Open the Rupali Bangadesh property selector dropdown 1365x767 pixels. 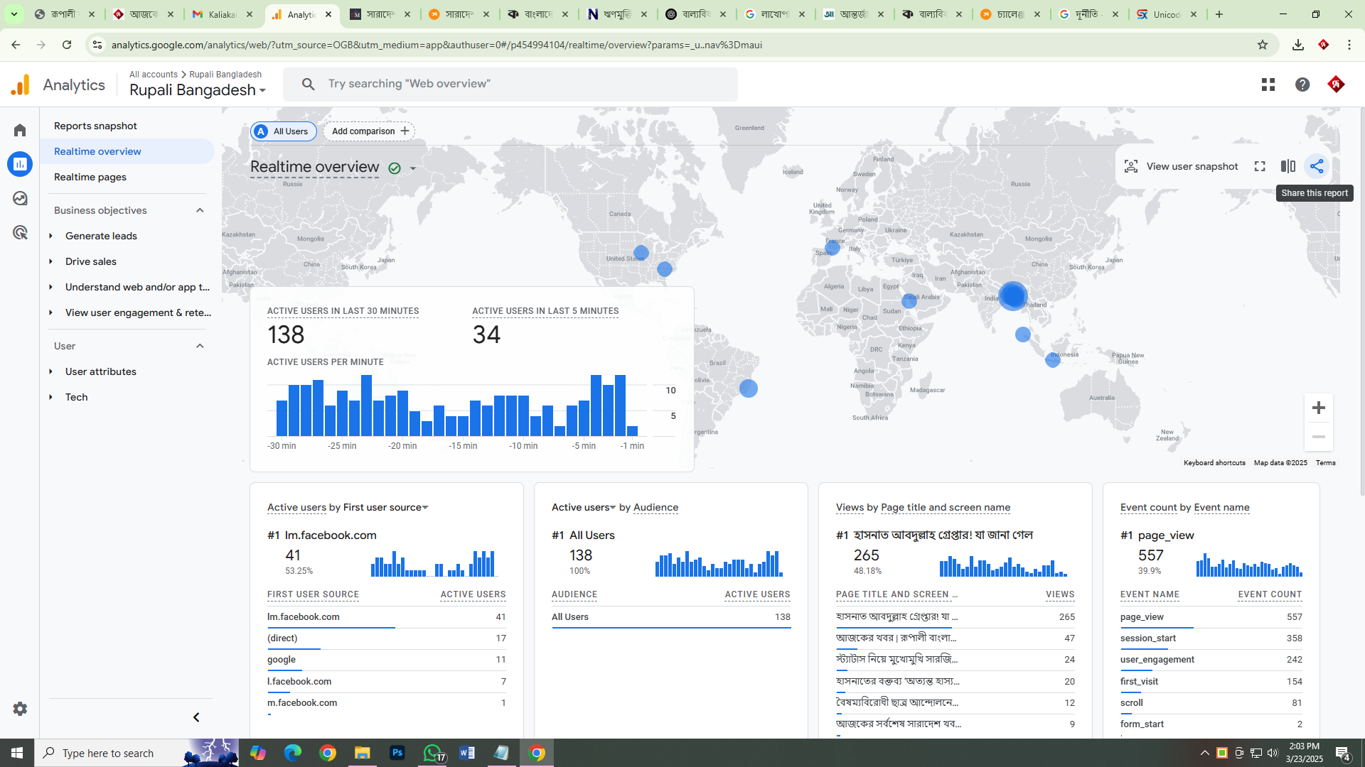pos(198,90)
